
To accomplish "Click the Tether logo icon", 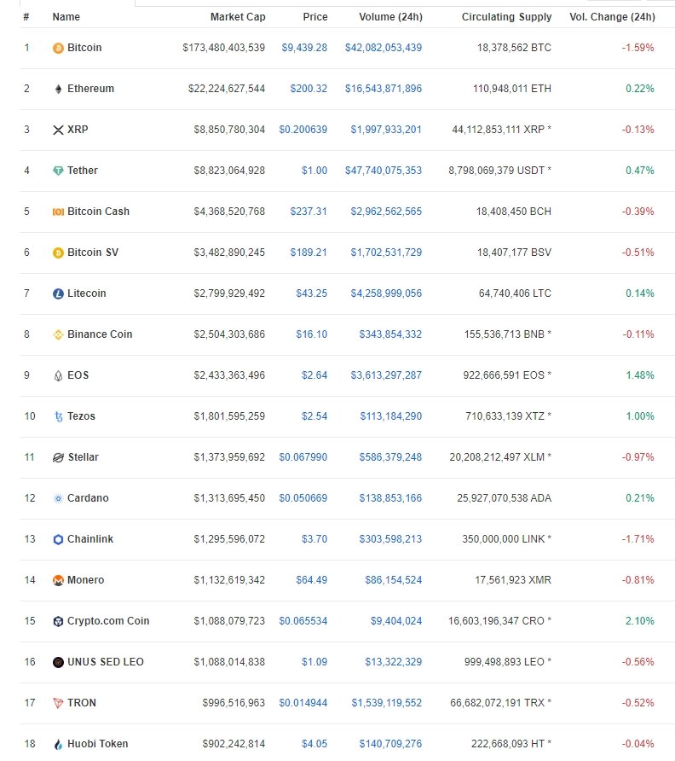I will point(58,171).
